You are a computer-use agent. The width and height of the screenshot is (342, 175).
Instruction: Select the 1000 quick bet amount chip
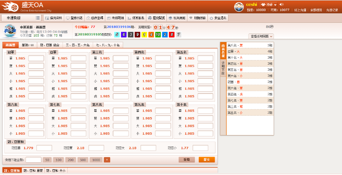tap(96, 160)
